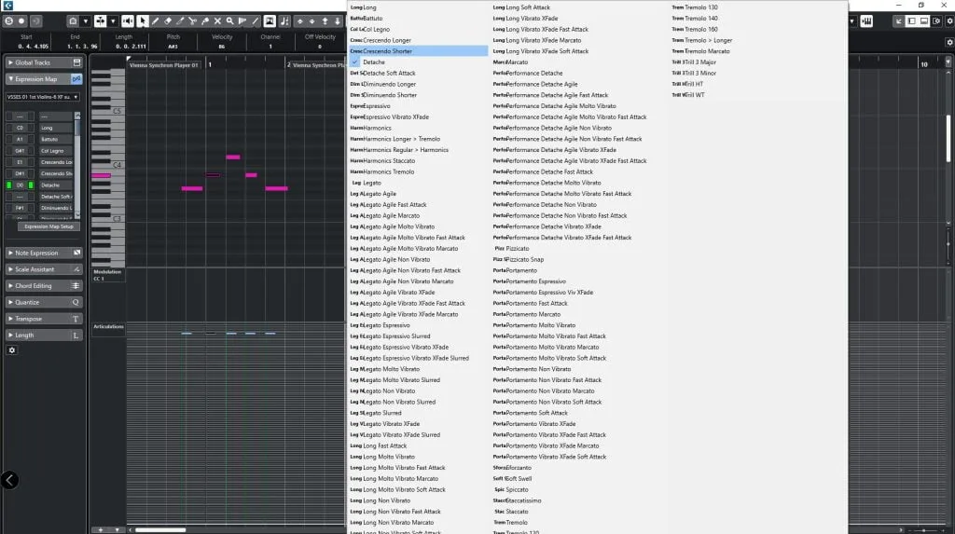Open the toolbar setup gear icon
955x534 pixels.
click(949, 21)
